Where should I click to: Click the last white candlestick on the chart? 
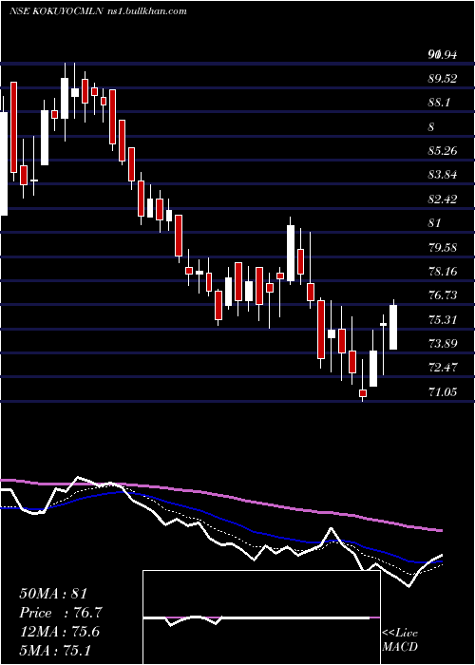(x=393, y=325)
